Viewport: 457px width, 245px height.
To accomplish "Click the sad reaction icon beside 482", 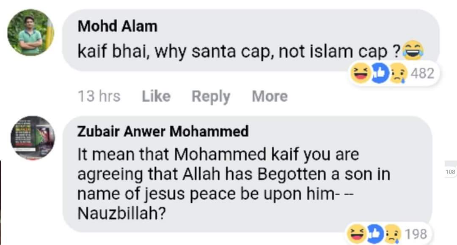I will point(396,73).
